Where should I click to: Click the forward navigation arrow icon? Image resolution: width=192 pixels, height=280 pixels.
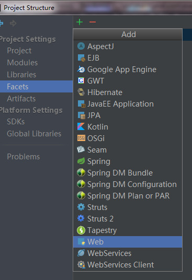13,23
